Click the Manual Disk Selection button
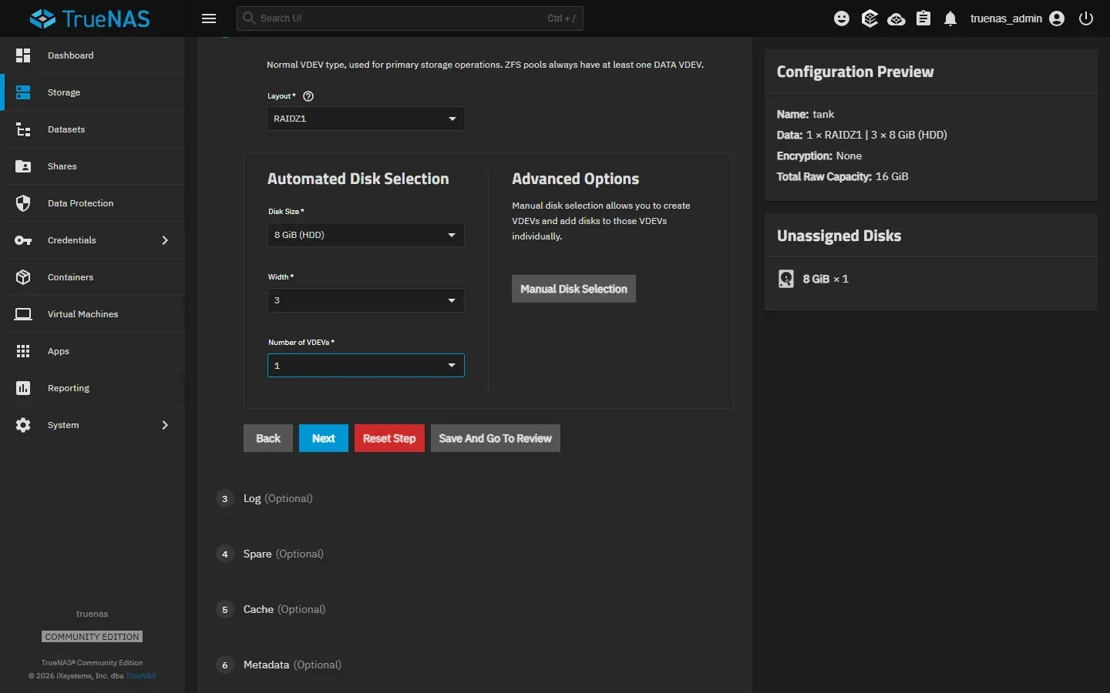1110x693 pixels. pos(573,289)
